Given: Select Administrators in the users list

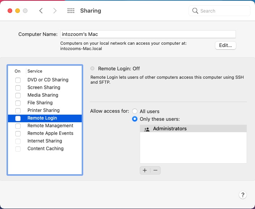Looking at the screenshot, I should click(x=193, y=129).
